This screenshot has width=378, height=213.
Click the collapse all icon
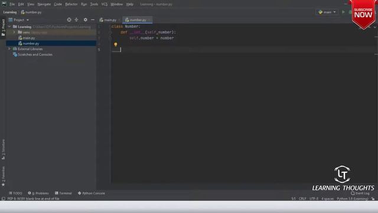(76, 20)
